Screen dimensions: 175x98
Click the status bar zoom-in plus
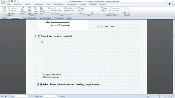click(x=165, y=96)
